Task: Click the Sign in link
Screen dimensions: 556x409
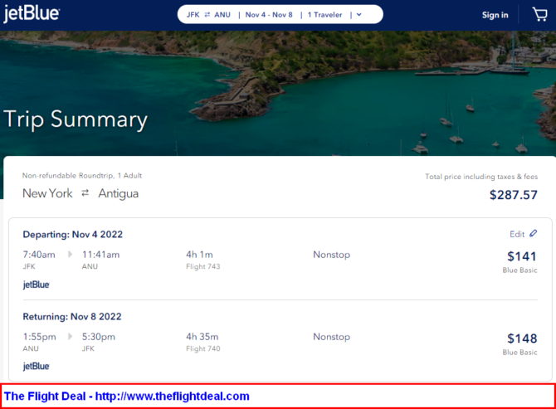Action: click(x=495, y=15)
